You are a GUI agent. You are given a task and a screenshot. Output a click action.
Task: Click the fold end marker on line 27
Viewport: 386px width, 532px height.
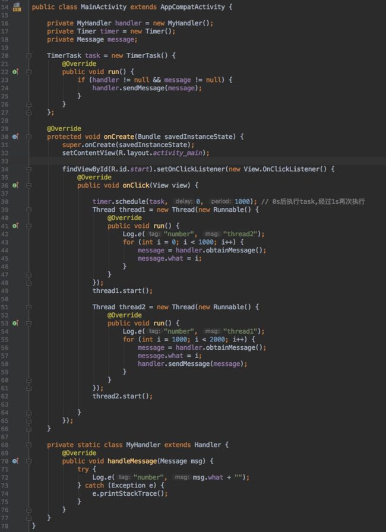point(29,112)
